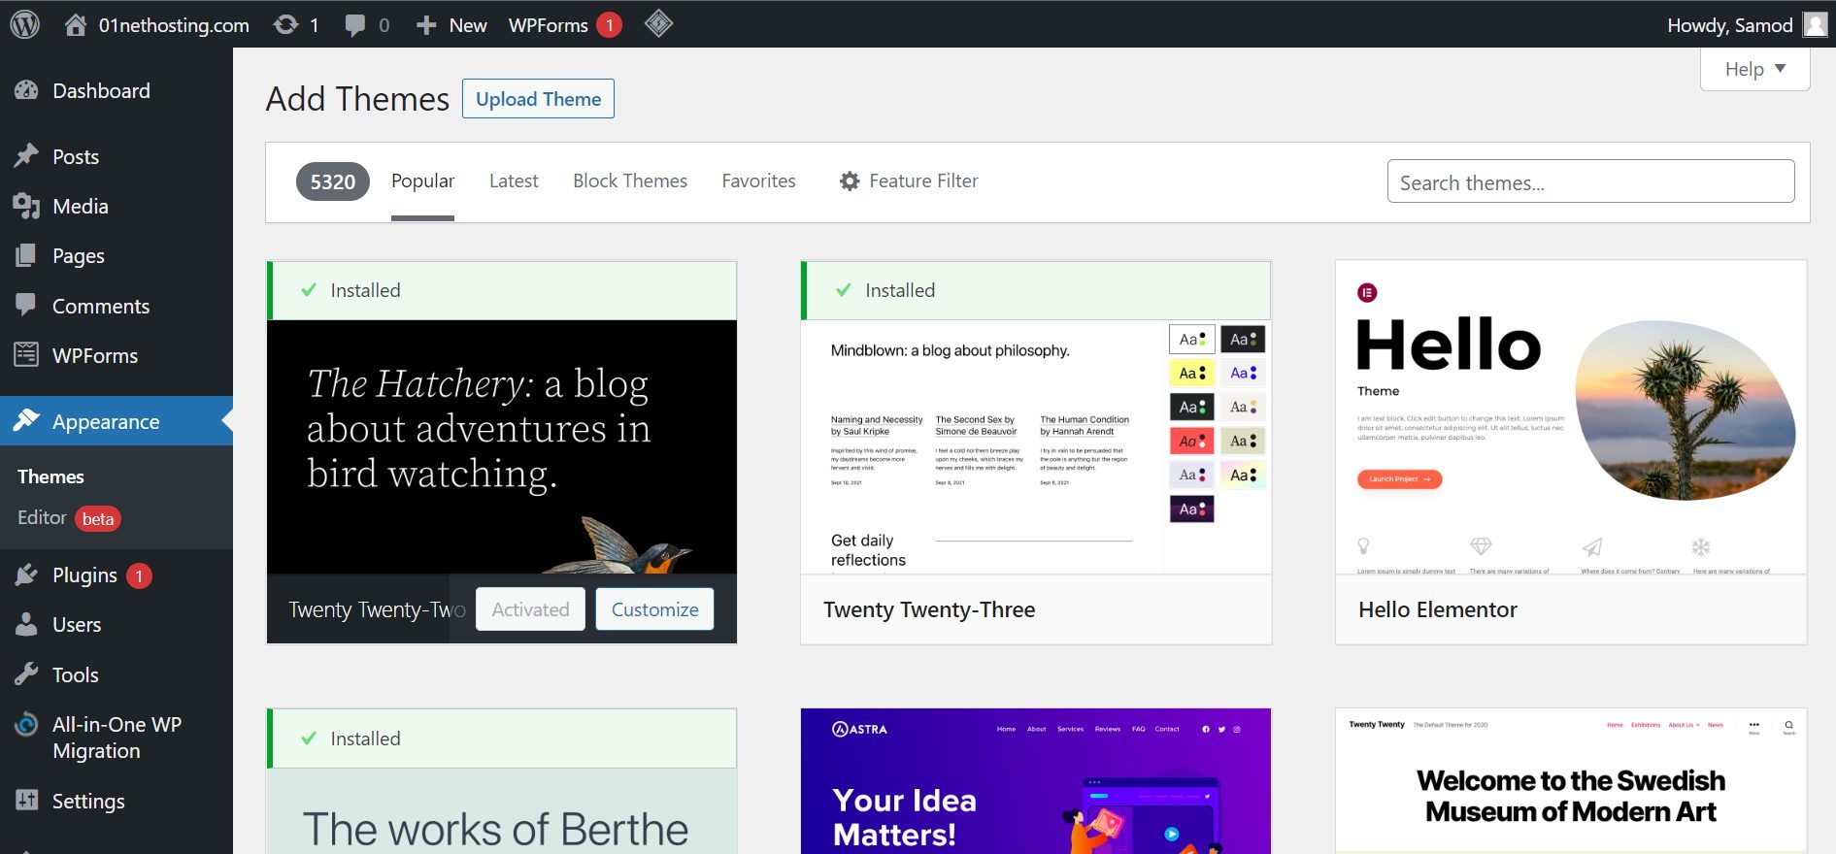The image size is (1836, 854).
Task: Click the Dashboard gauge icon
Action: pyautogui.click(x=27, y=90)
